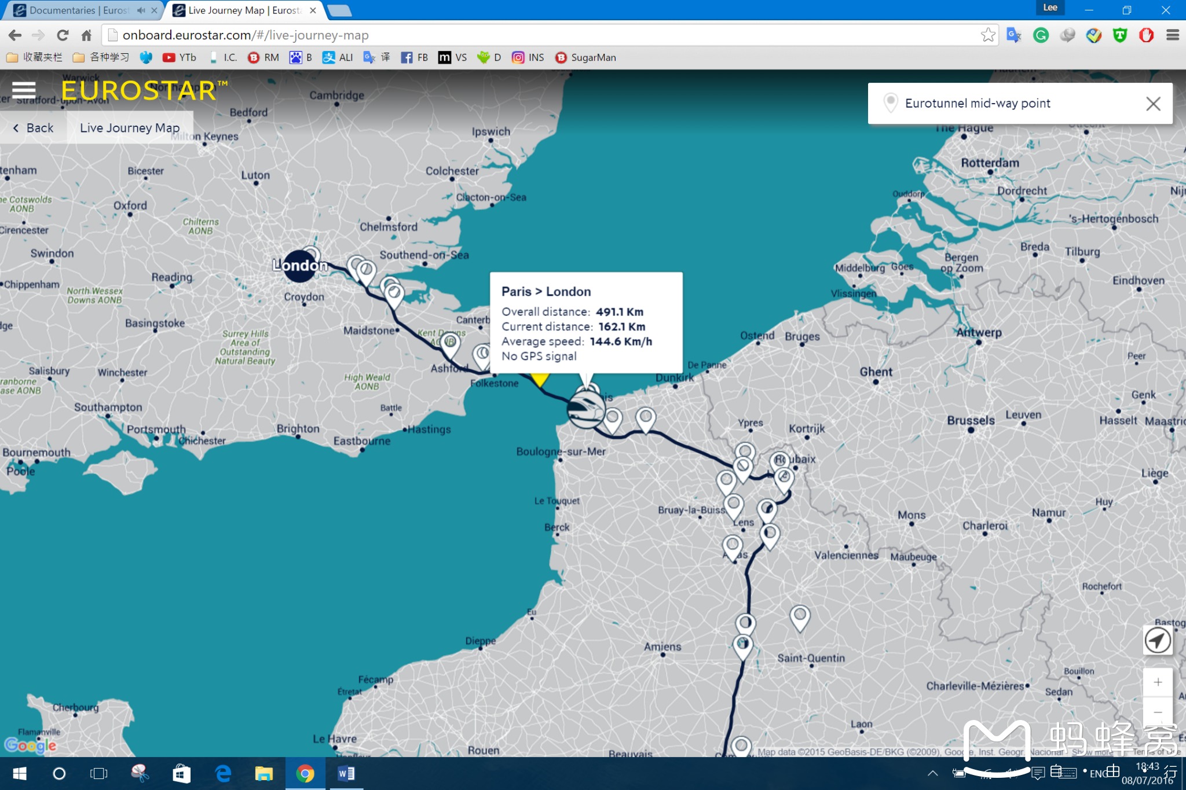Viewport: 1186px width, 790px height.
Task: Mute the Documentaries tab audio icon
Action: [141, 10]
